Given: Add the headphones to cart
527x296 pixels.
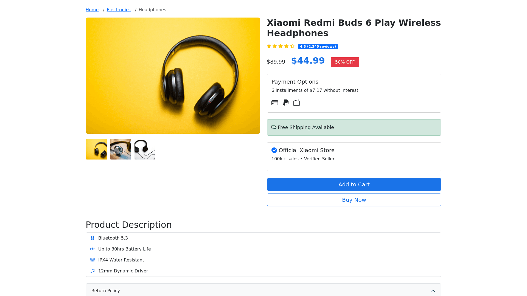Looking at the screenshot, I should coord(354,184).
